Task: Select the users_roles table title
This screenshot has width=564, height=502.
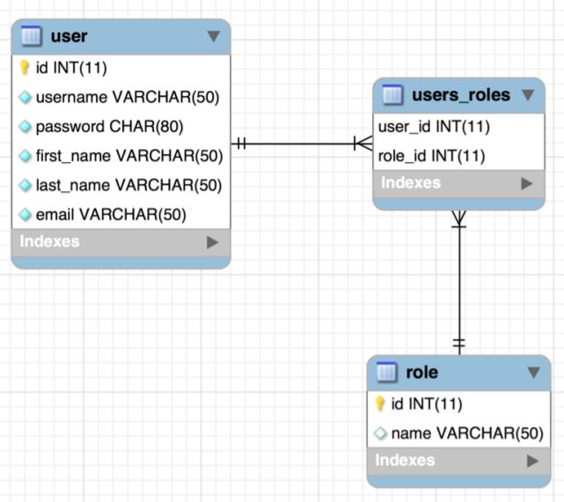Action: 461,95
